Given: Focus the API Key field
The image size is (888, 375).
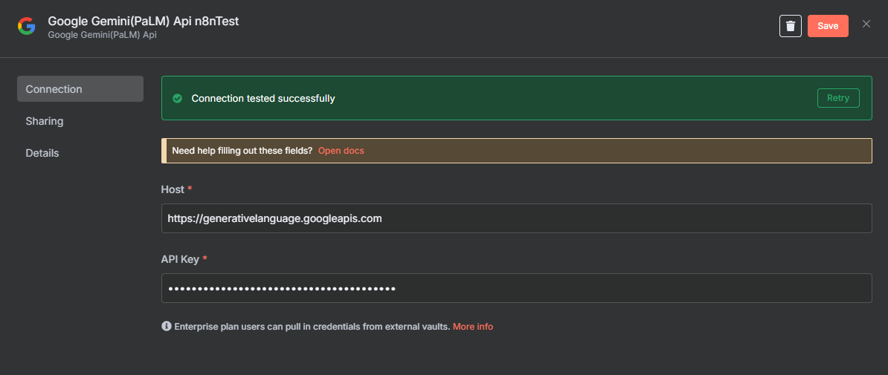Looking at the screenshot, I should (x=516, y=288).
